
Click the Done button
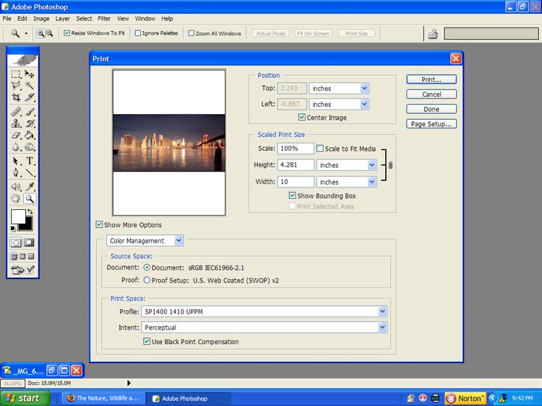(431, 109)
